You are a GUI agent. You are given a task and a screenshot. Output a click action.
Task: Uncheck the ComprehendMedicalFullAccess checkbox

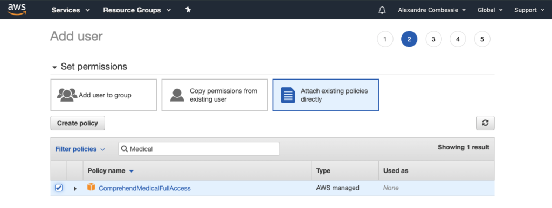[x=59, y=188]
